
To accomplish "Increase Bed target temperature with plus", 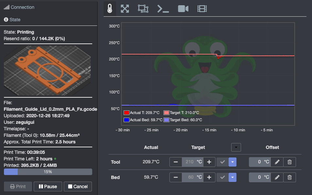I will tap(209, 177).
